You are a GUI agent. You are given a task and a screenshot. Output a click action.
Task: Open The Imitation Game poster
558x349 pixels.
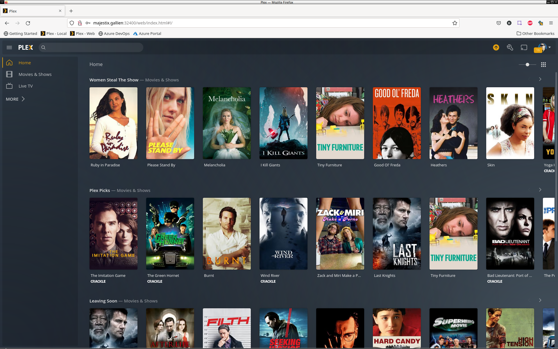point(113,234)
